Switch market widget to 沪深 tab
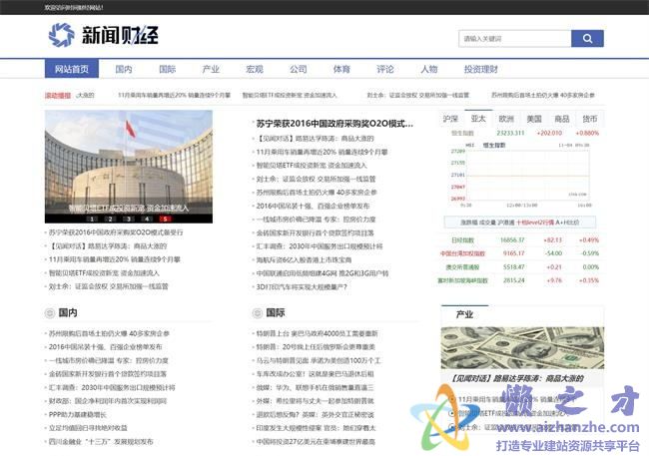Screen dimensions: 649x456 point(450,119)
